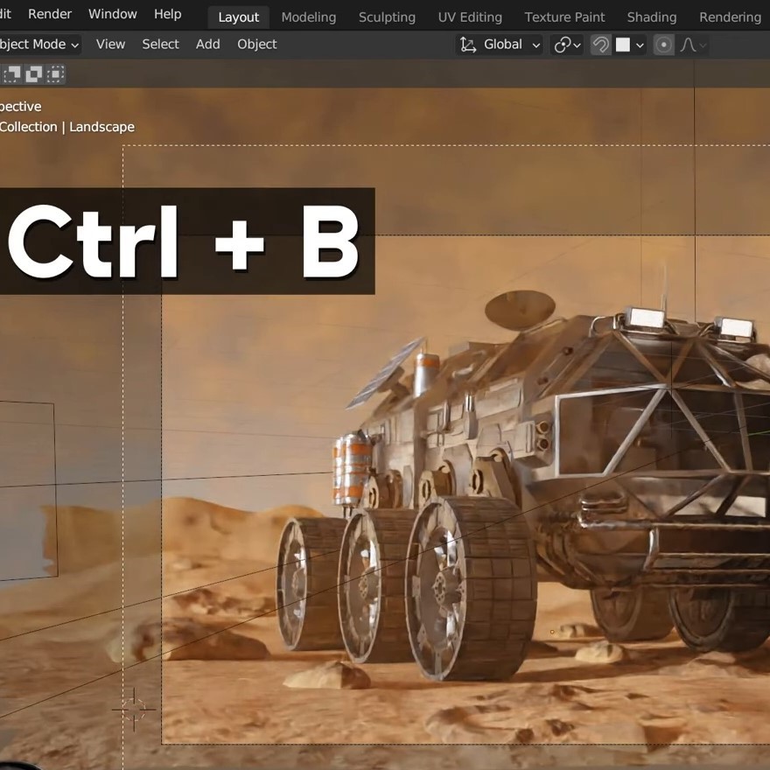770x770 pixels.
Task: Switch to the Shading workspace tab
Action: click(x=651, y=16)
